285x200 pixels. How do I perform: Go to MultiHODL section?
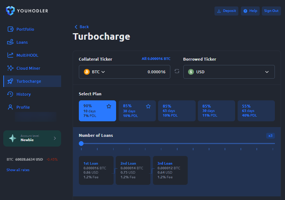(x=27, y=55)
